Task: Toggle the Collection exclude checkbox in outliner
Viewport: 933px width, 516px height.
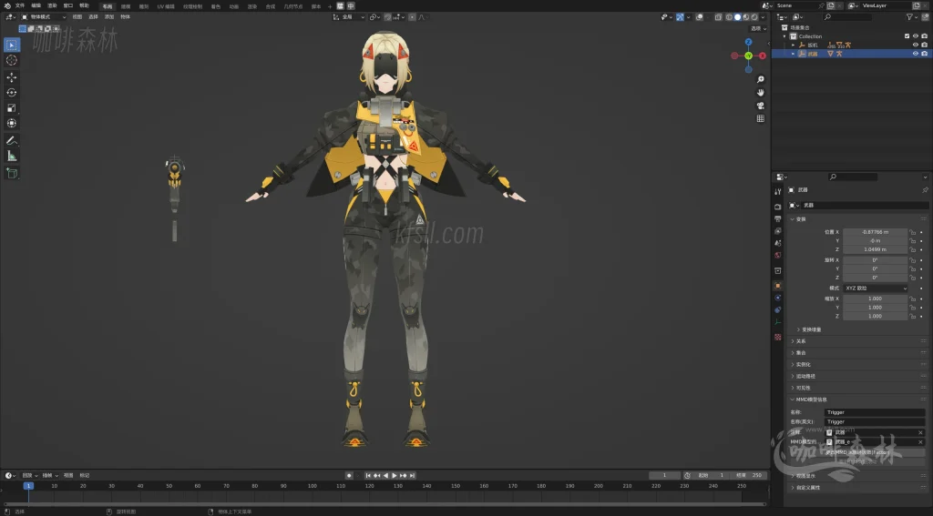Action: pos(907,36)
